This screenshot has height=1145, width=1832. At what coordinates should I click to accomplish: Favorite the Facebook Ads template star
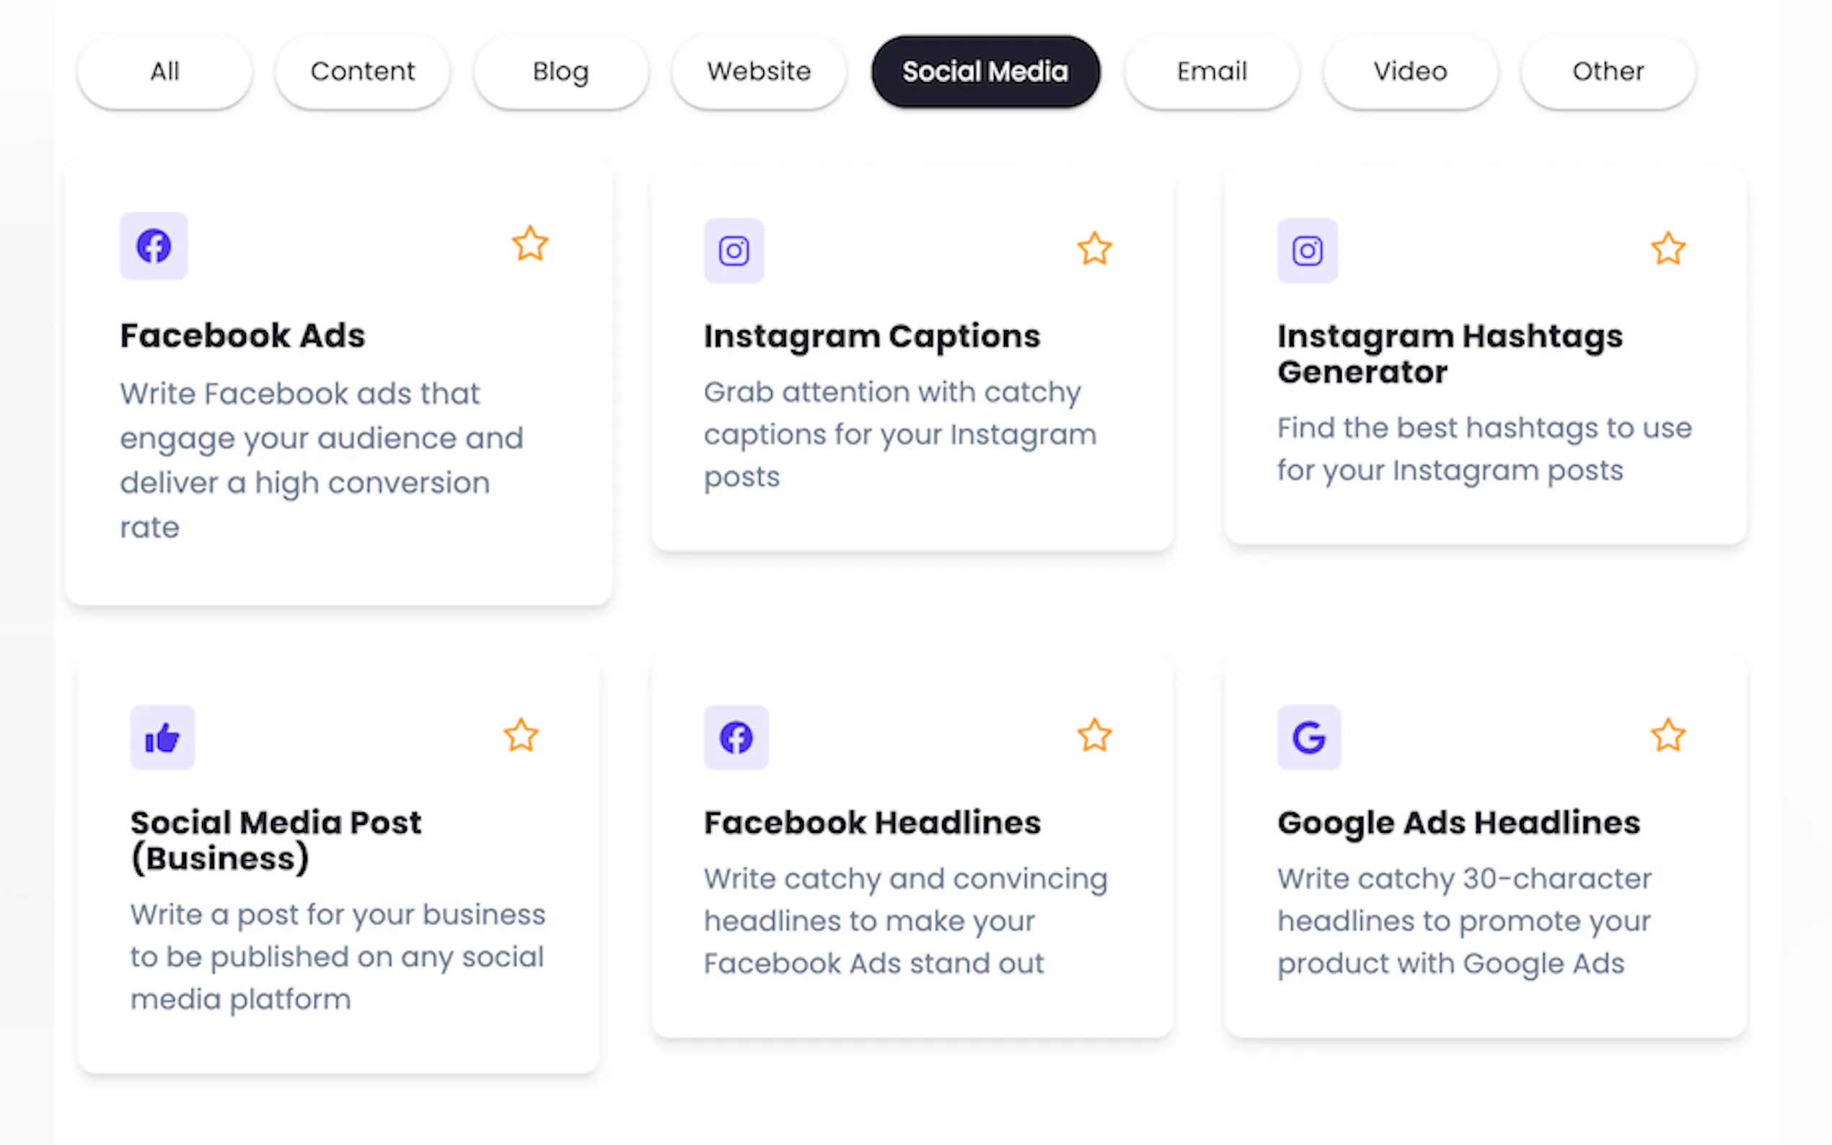529,244
